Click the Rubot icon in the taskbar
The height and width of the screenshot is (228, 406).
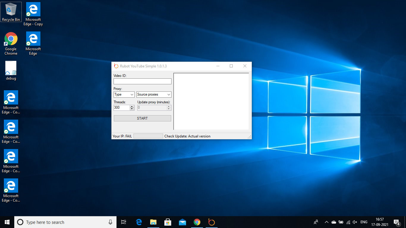tap(211, 222)
